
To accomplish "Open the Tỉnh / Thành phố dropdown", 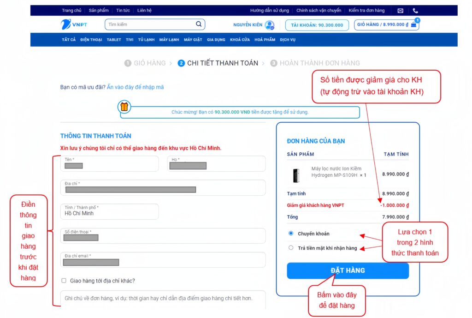I will point(109,211).
